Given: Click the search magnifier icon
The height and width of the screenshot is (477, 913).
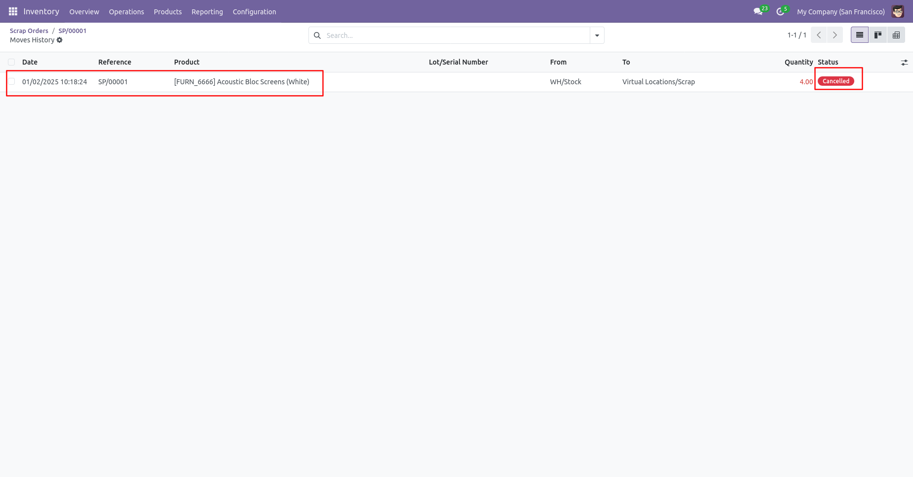Looking at the screenshot, I should click(317, 35).
